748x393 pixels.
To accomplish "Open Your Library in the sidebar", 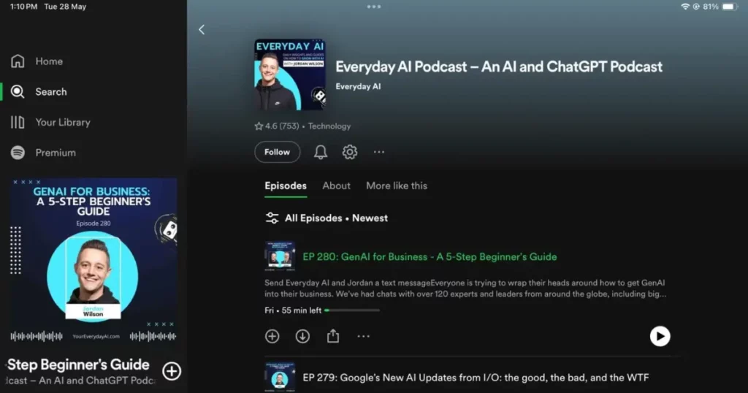I will [x=50, y=122].
